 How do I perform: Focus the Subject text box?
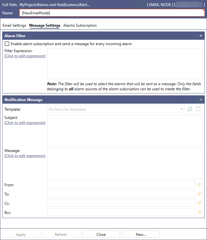[x=125, y=130]
